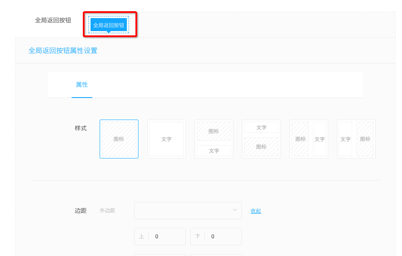Choose style with 文字 left of 图标
Image resolution: width=402 pixels, height=256 pixels.
click(356, 139)
